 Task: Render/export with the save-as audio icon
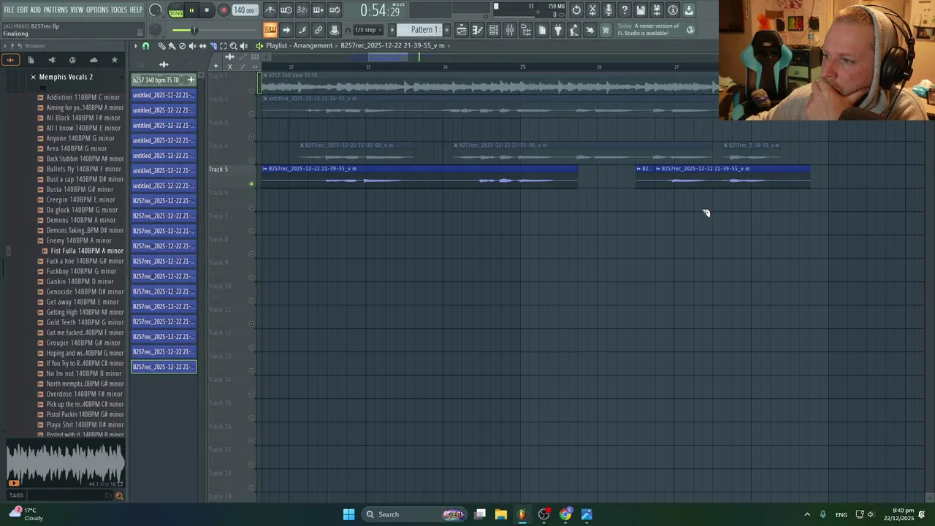point(657,10)
